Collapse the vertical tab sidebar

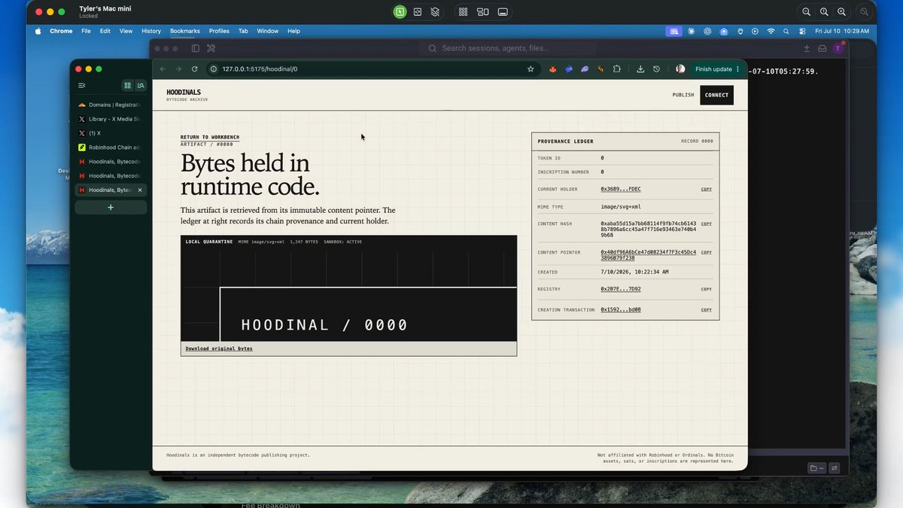click(82, 85)
